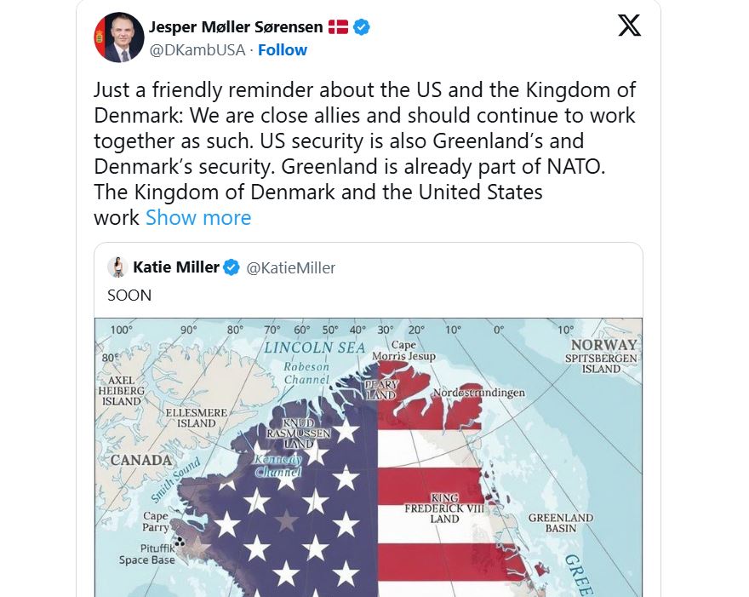Viewport: 749px width, 597px height.
Task: Open Katie Miller's small avatar image
Action: pyautogui.click(x=117, y=267)
